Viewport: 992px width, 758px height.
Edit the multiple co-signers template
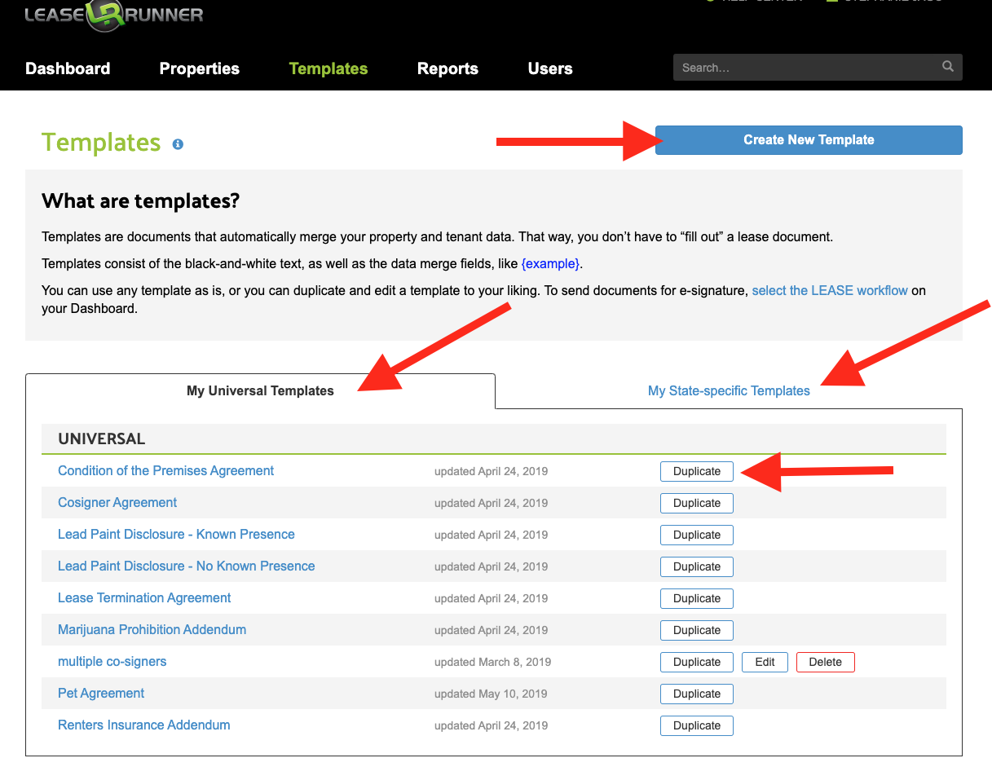click(x=765, y=662)
